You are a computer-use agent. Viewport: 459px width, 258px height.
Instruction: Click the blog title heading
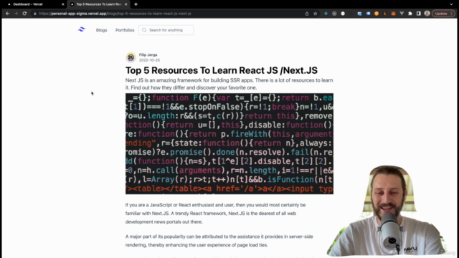coord(222,70)
